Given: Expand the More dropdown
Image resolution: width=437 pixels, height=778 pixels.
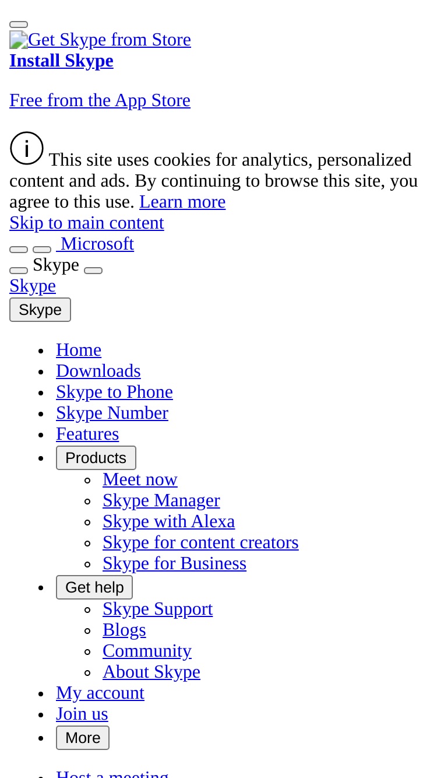Looking at the screenshot, I should 83,738.
